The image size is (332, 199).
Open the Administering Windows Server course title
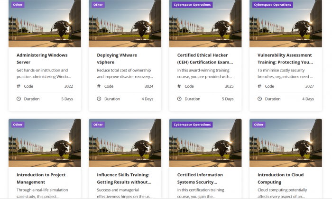[x=42, y=59]
